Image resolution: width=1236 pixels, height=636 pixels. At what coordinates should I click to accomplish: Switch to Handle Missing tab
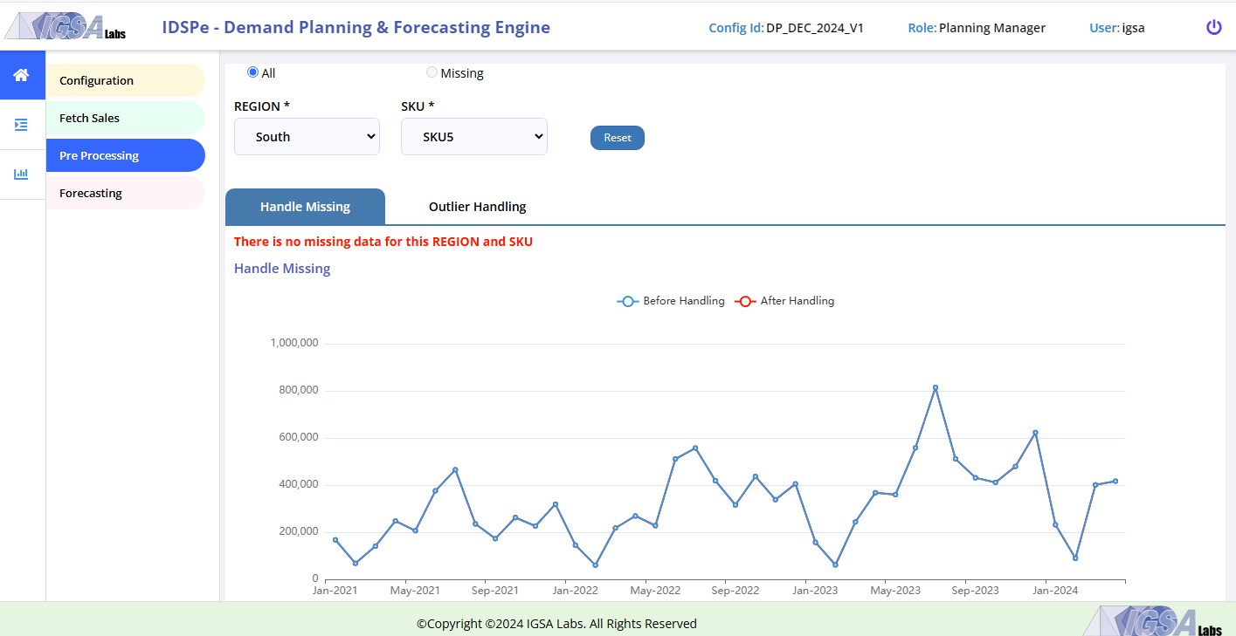[305, 207]
